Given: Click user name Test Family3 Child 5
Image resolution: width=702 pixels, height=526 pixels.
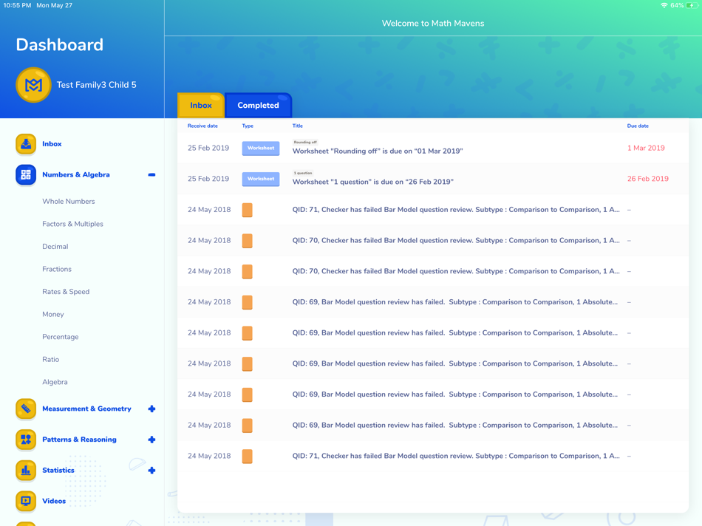Looking at the screenshot, I should click(x=96, y=85).
